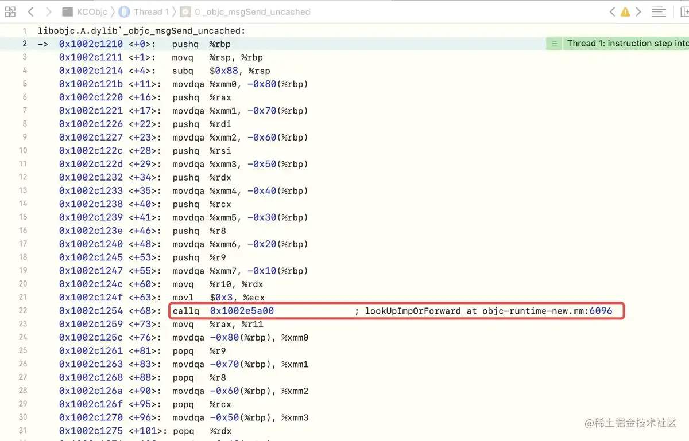Click the 'pushq %rcx' instruction
The width and height of the screenshot is (689, 441).
point(202,204)
